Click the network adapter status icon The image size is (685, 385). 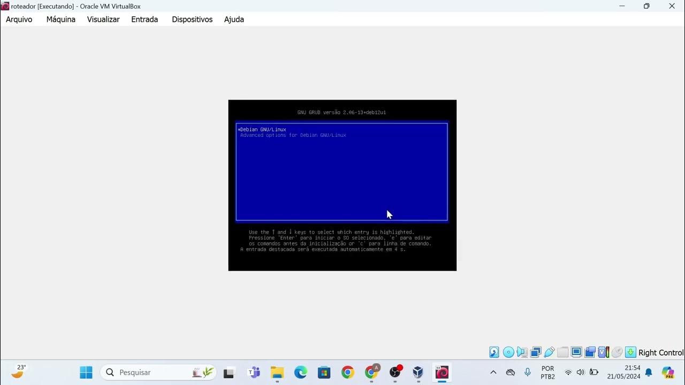(536, 352)
